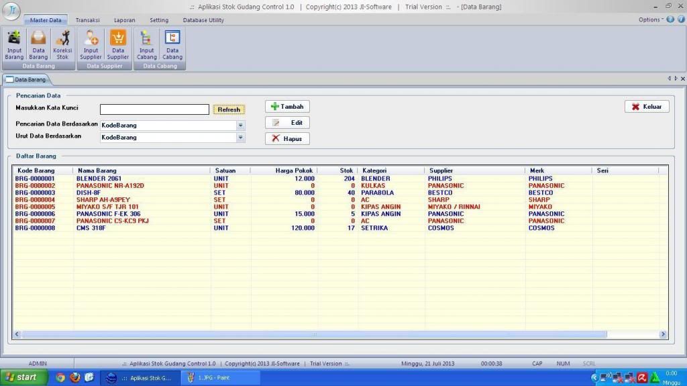Click the PARABOLA category cell
Image resolution: width=687 pixels, height=386 pixels.
pos(377,193)
